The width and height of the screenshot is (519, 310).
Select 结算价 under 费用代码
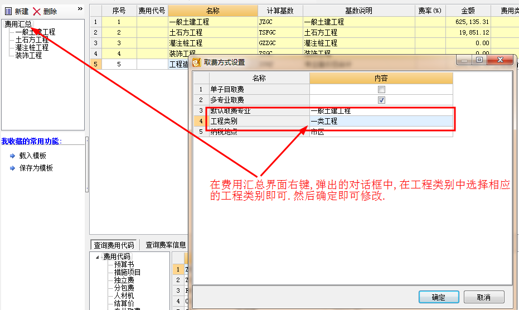(124, 303)
